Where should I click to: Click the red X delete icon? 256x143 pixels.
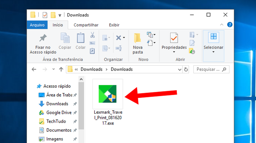[x=119, y=38]
